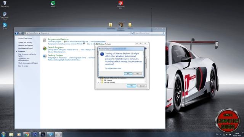Open System and Security category
The height and width of the screenshot is (137, 244).
(x=25, y=42)
